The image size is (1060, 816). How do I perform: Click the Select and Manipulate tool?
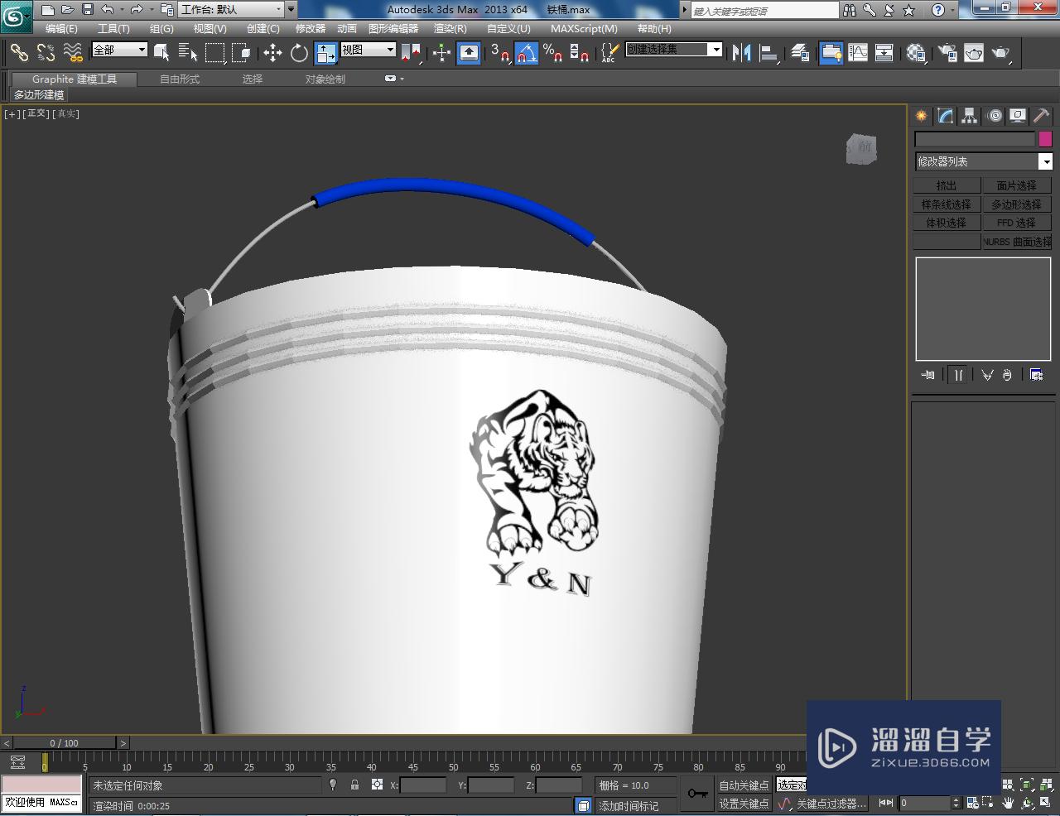(441, 53)
